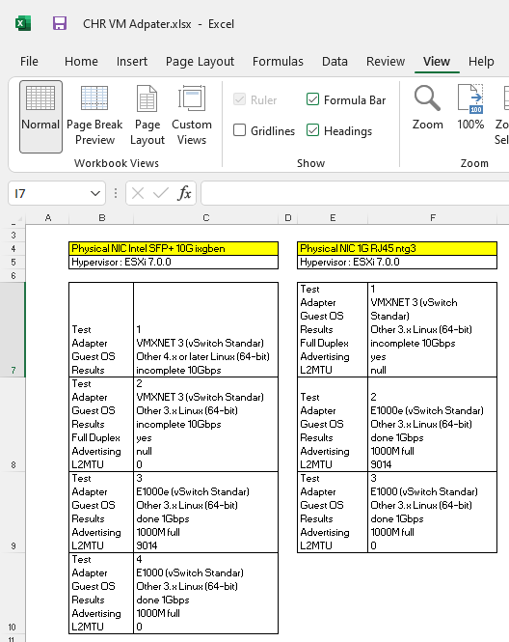Save the workbook with the floppy icon
The image size is (509, 642).
pyautogui.click(x=59, y=23)
